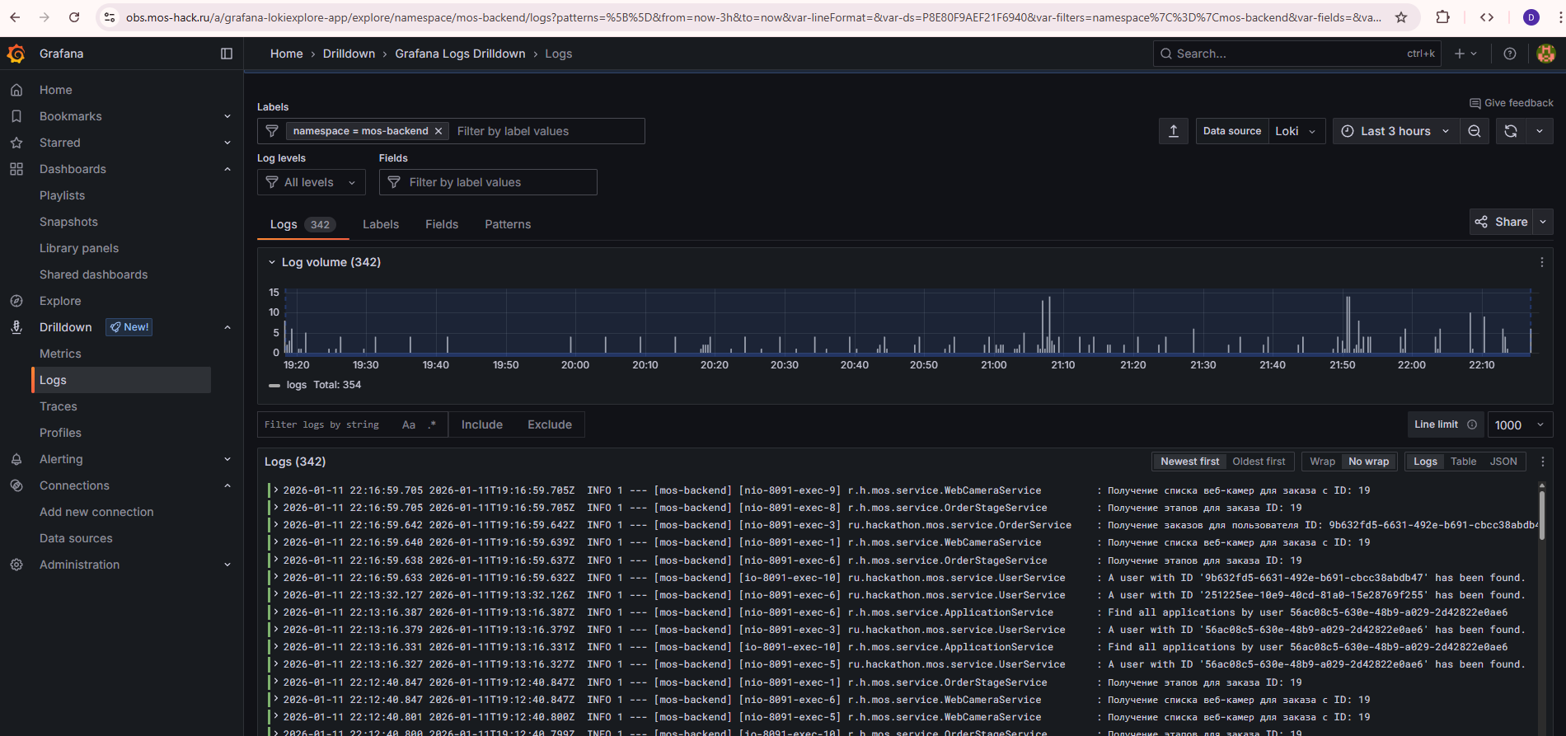Select Oldest first sort order

tap(1259, 462)
